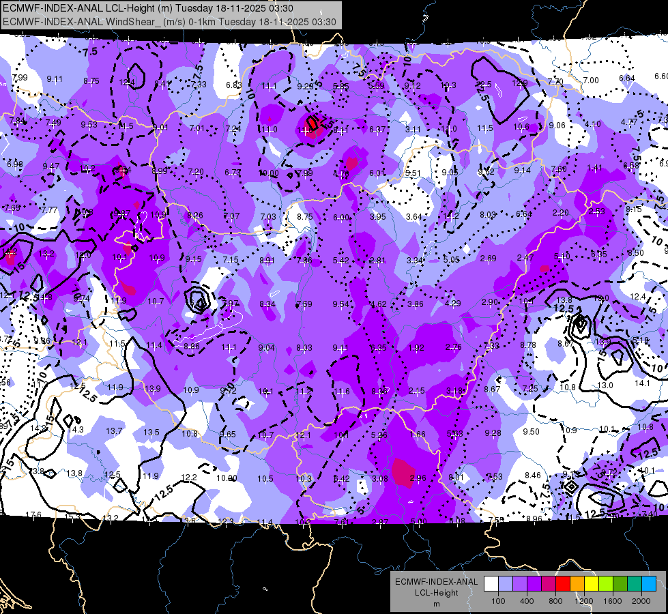Screen dimensions: 668x614
Task: Click the map value '1.92'
Action: [x=416, y=348]
